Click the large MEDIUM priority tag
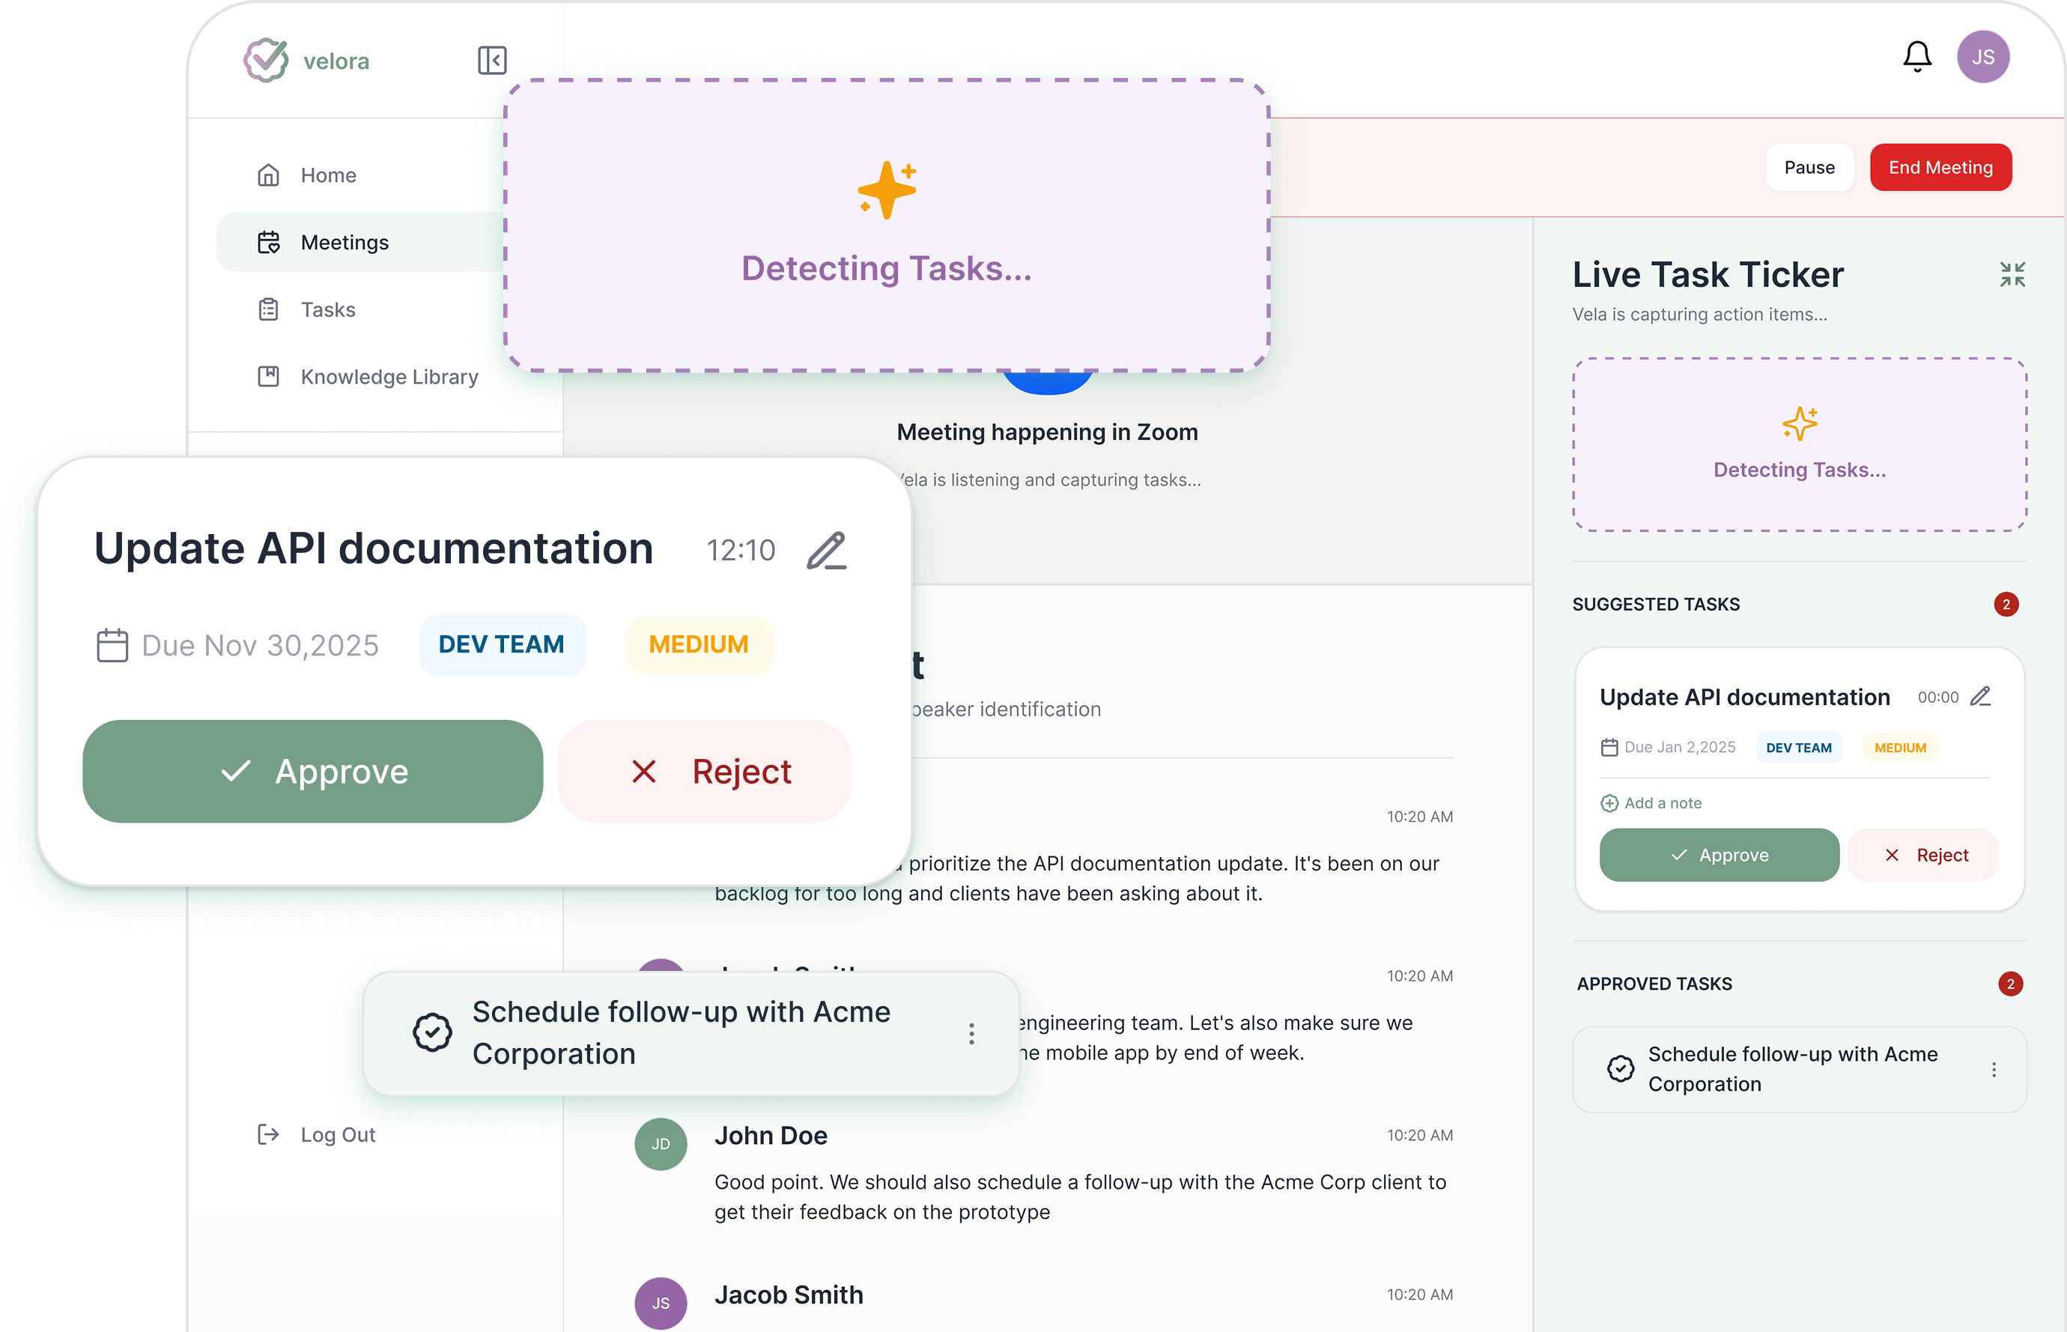The height and width of the screenshot is (1332, 2067). [699, 645]
